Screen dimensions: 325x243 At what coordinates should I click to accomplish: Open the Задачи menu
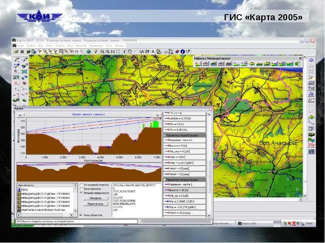click(x=60, y=45)
